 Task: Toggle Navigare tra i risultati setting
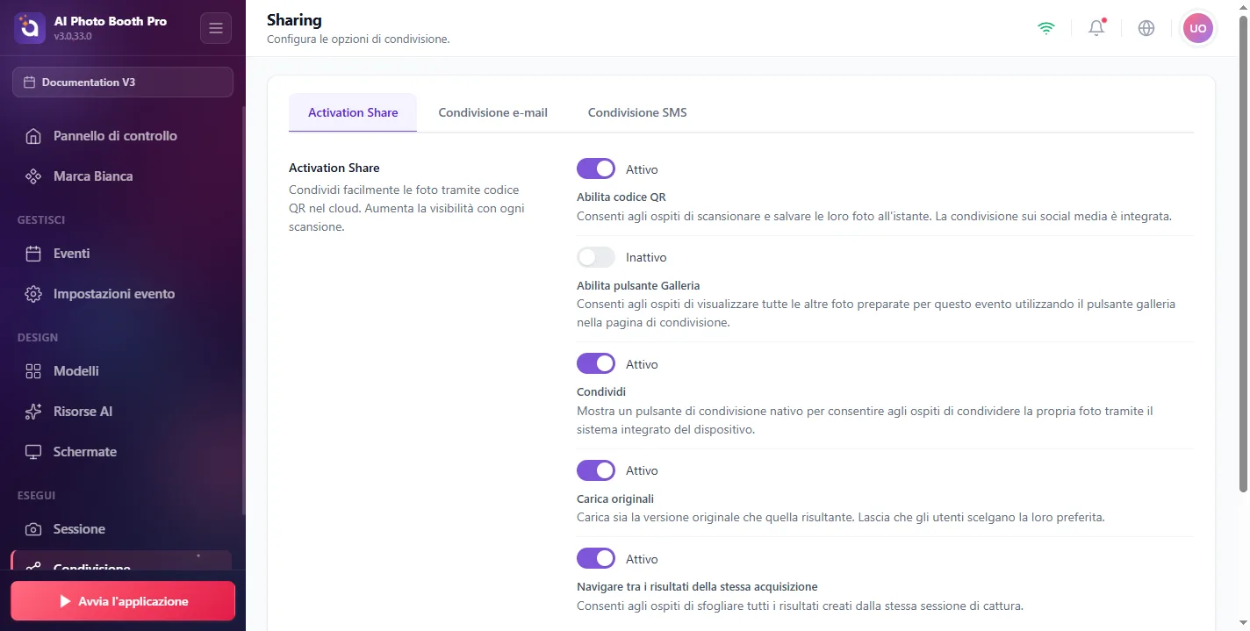coord(596,559)
